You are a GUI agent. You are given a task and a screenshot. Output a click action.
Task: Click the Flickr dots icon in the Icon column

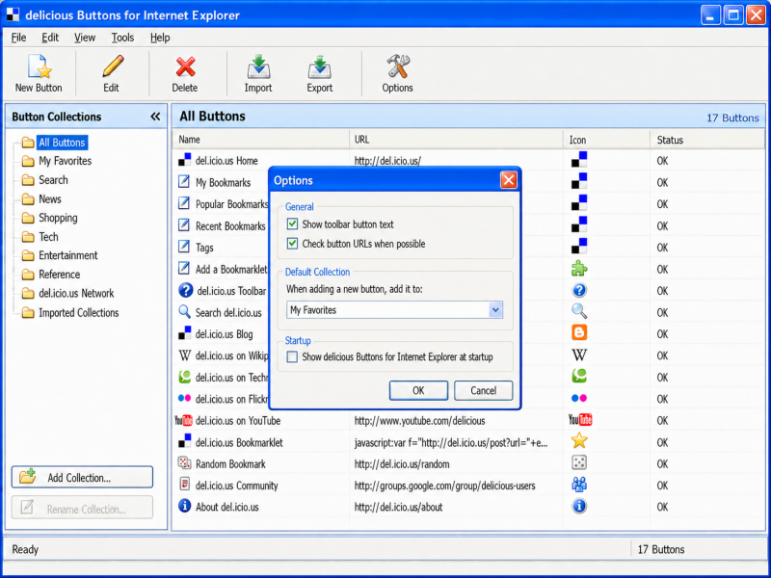coord(579,398)
